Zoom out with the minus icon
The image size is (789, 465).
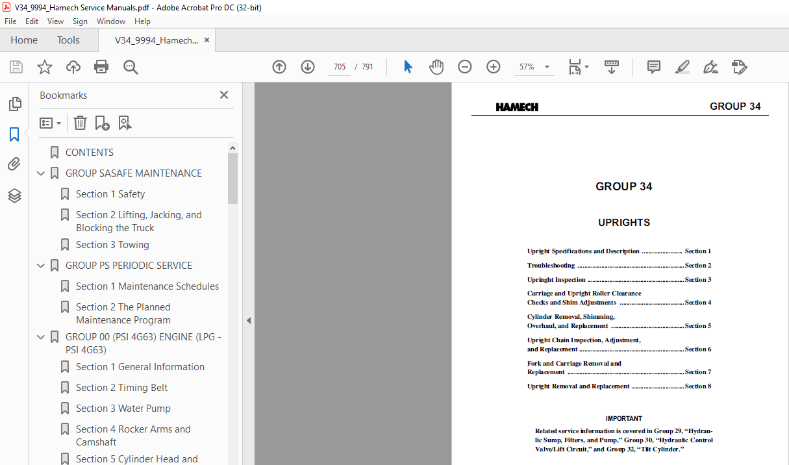tap(465, 67)
